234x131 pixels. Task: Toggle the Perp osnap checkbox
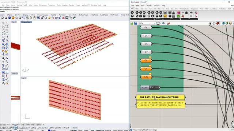click(x=32, y=128)
